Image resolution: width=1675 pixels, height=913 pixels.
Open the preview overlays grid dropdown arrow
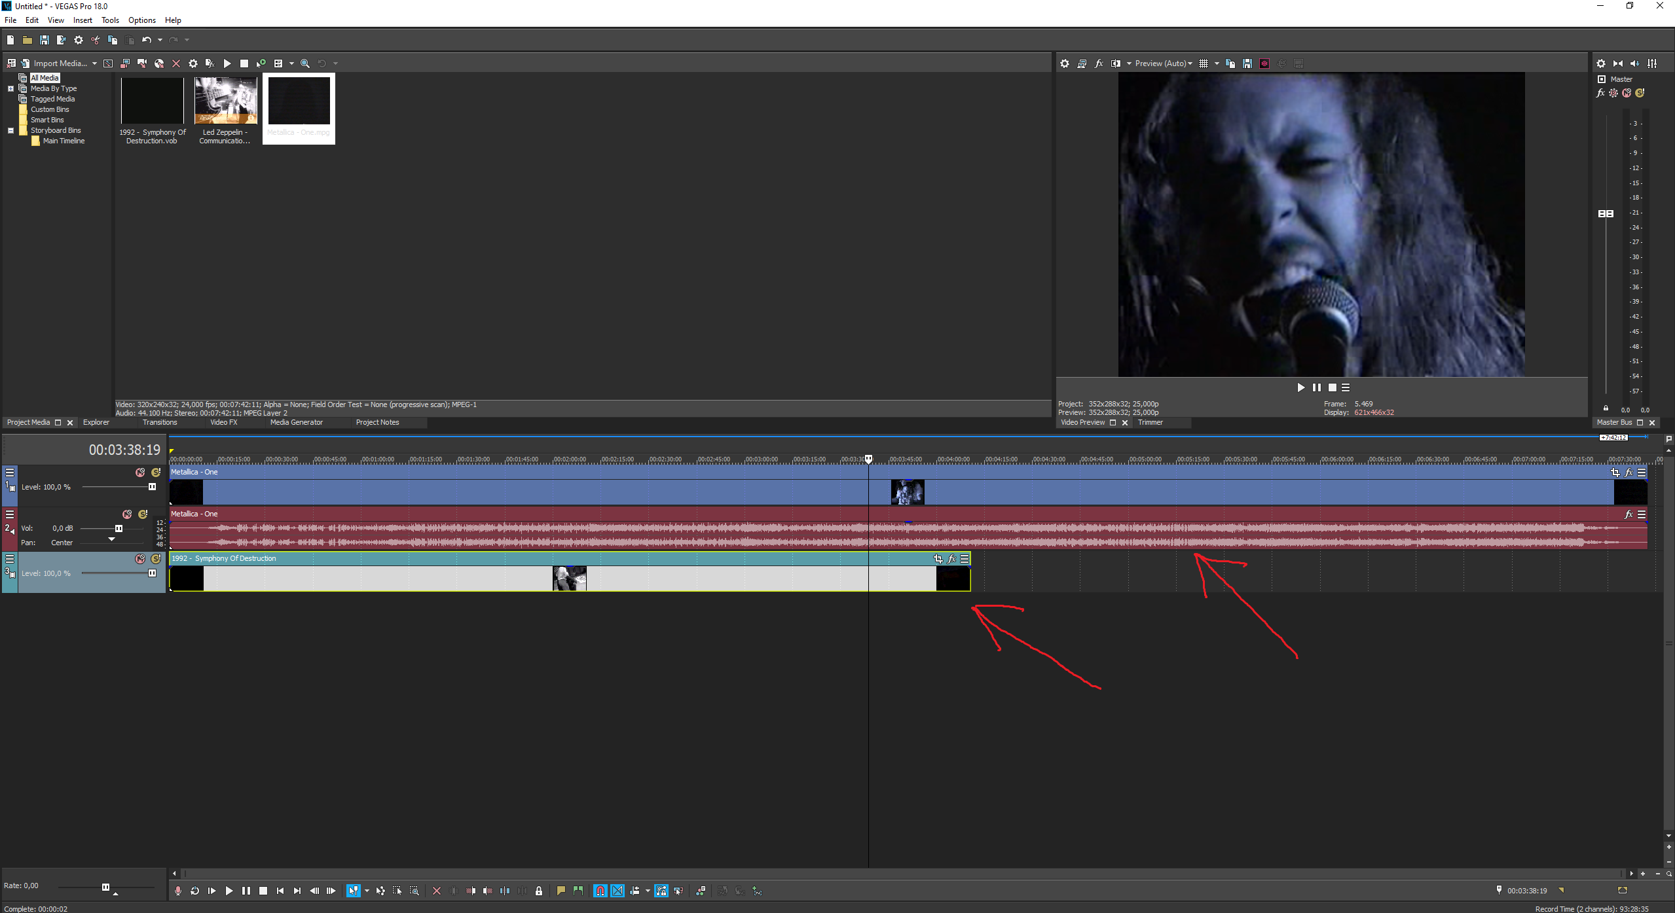pos(1217,63)
